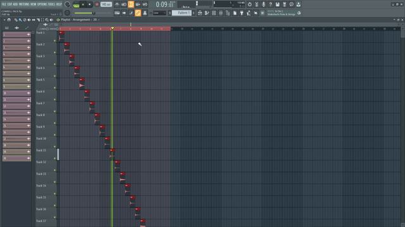The width and height of the screenshot is (405, 227).
Task: Open the TOOLS menu
Action: point(51,4)
